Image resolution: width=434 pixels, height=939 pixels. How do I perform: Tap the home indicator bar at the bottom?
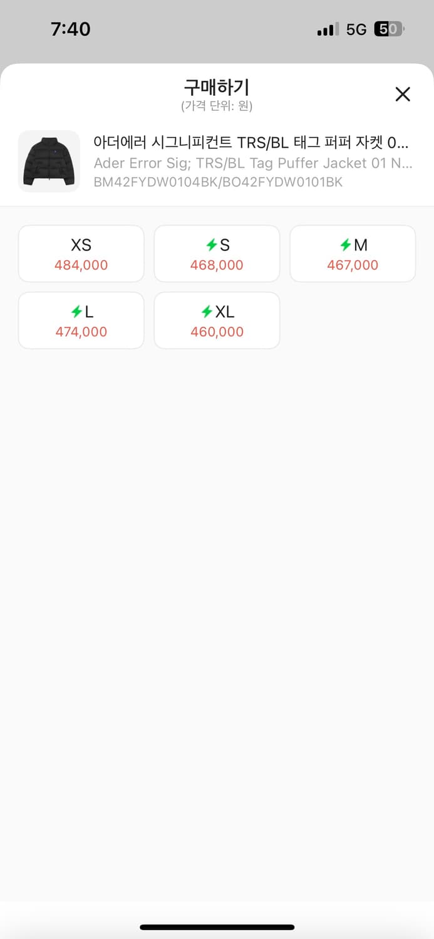pos(217,927)
